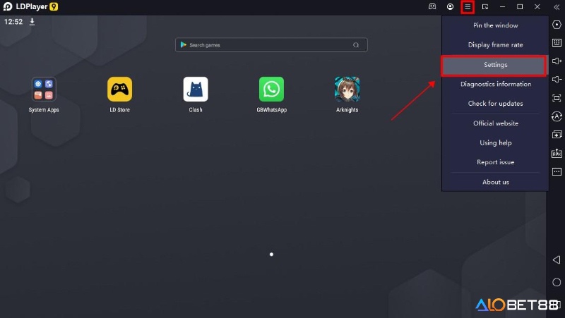Select Check for updates
Image resolution: width=565 pixels, height=318 pixels.
(x=495, y=103)
